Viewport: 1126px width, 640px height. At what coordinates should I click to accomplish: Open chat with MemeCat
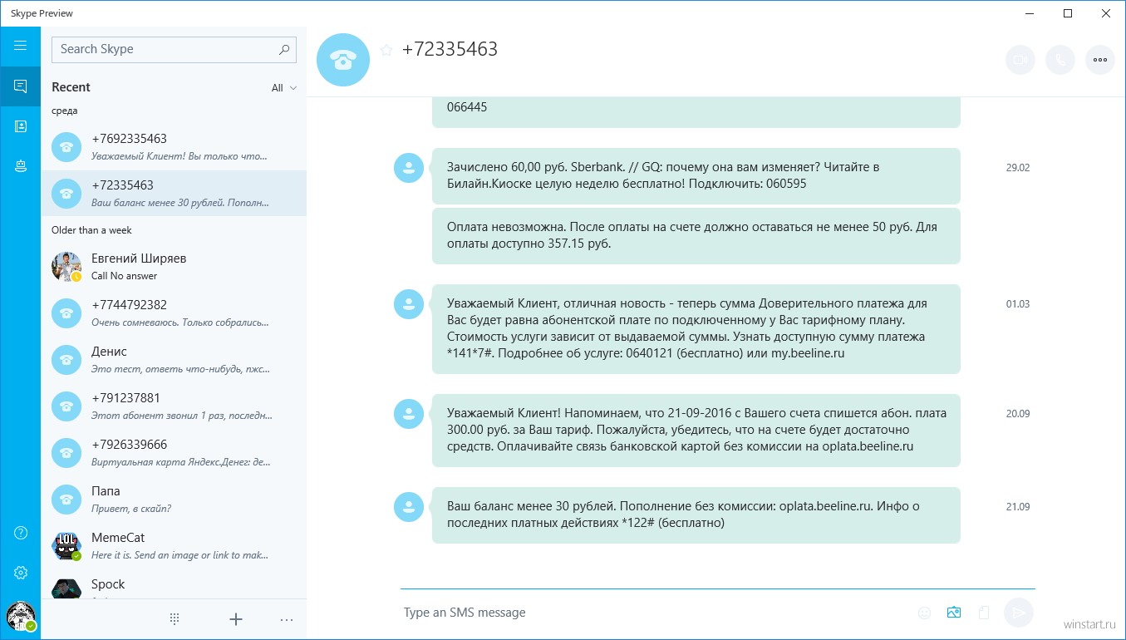pyautogui.click(x=174, y=546)
